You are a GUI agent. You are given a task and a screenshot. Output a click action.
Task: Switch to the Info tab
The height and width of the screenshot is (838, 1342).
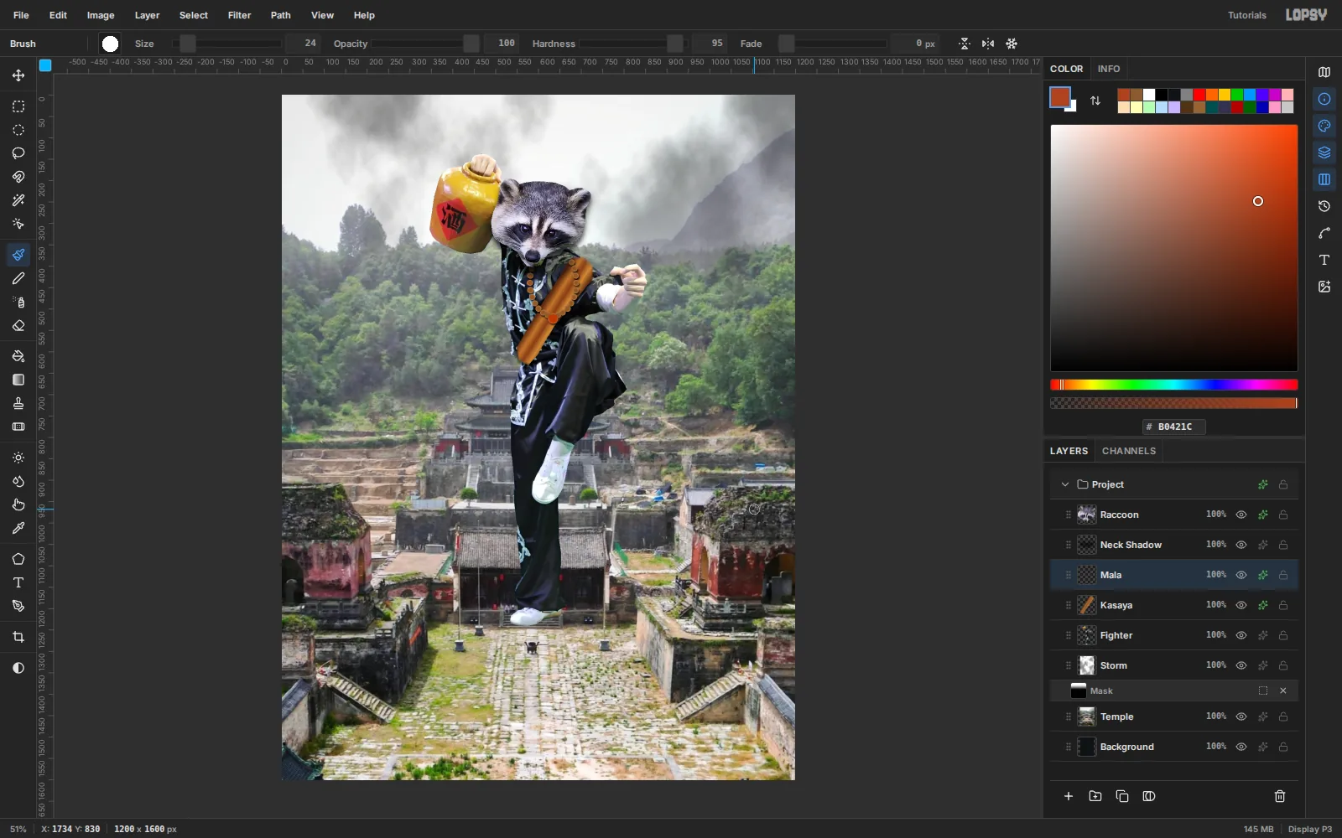(1109, 69)
